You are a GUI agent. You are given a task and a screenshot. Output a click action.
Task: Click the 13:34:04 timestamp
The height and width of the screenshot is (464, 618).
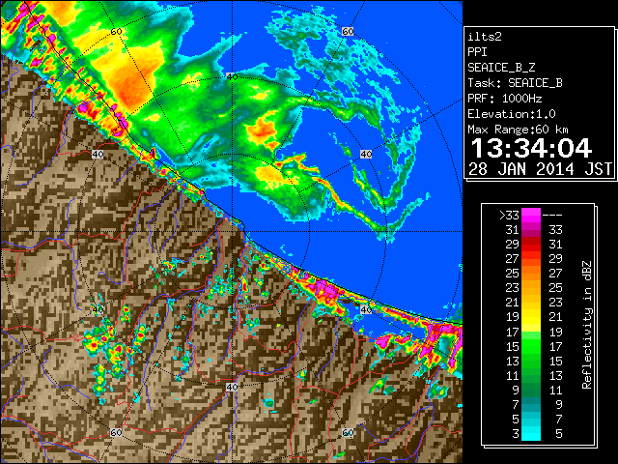(531, 148)
